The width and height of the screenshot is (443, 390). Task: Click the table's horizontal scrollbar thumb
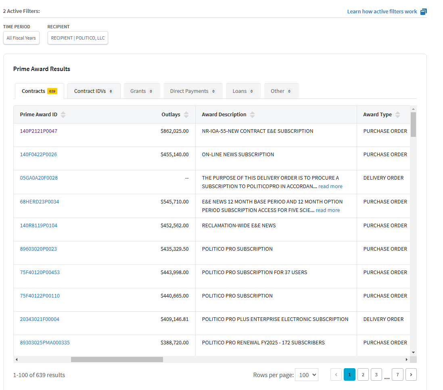[x=117, y=359]
